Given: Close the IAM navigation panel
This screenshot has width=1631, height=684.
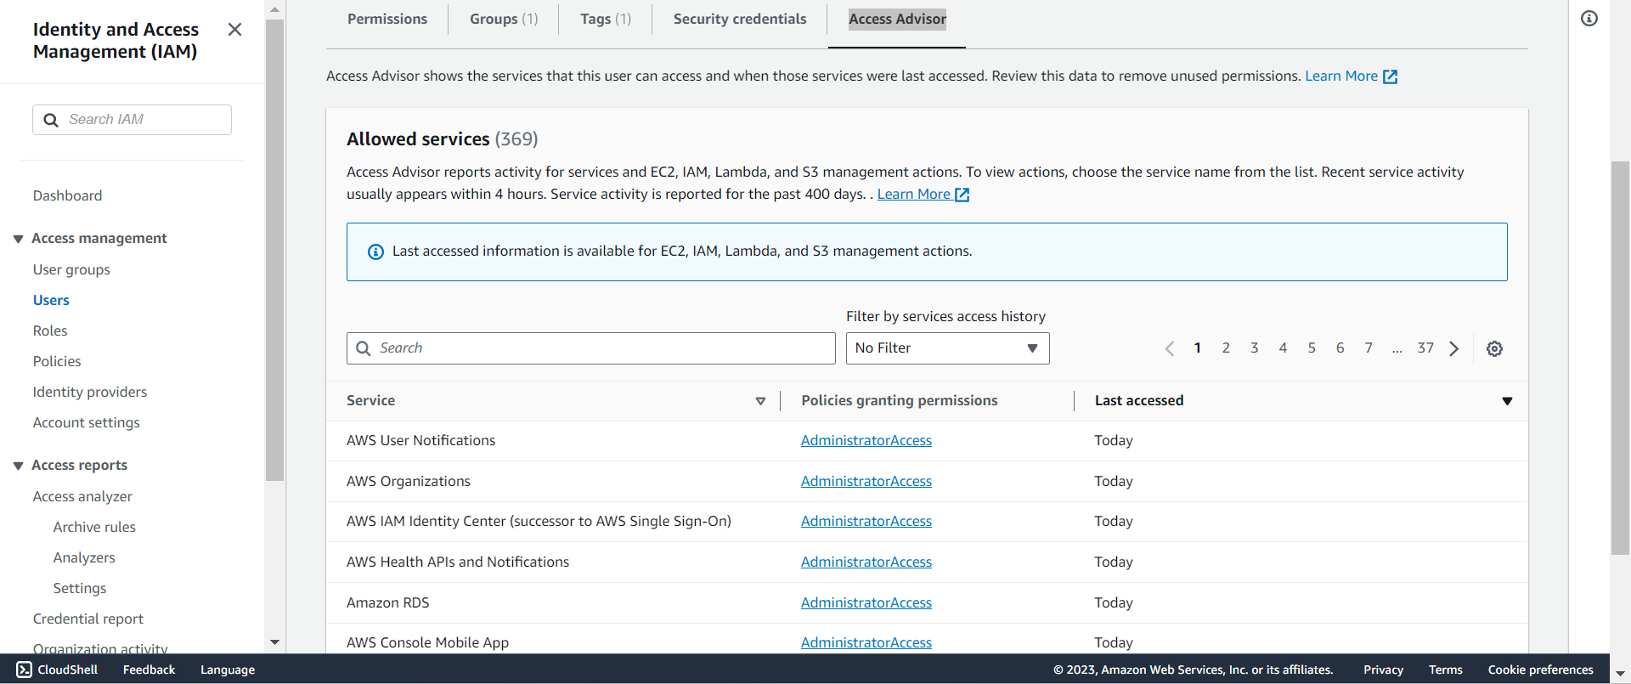Looking at the screenshot, I should pos(235,30).
